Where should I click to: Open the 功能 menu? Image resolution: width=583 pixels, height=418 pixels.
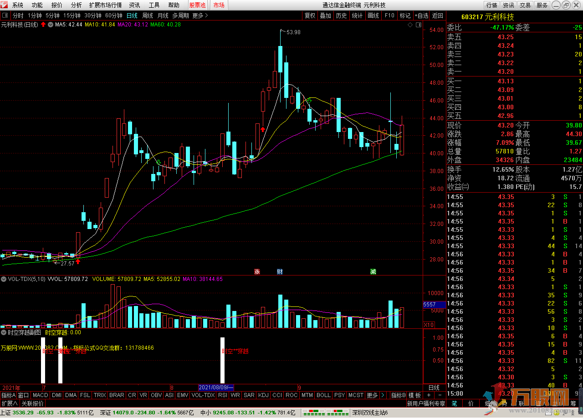coord(37,5)
